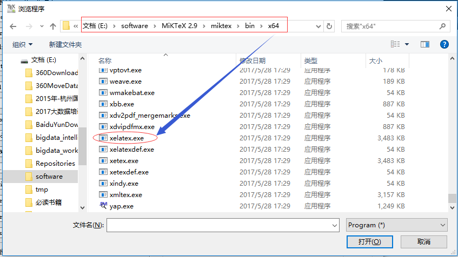Click the search magnifier icon

(x=442, y=26)
